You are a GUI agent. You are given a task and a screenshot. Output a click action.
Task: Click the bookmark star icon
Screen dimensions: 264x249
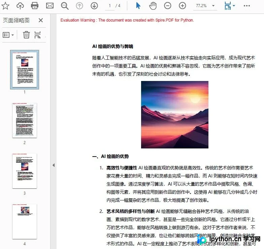pyautogui.click(x=5, y=6)
